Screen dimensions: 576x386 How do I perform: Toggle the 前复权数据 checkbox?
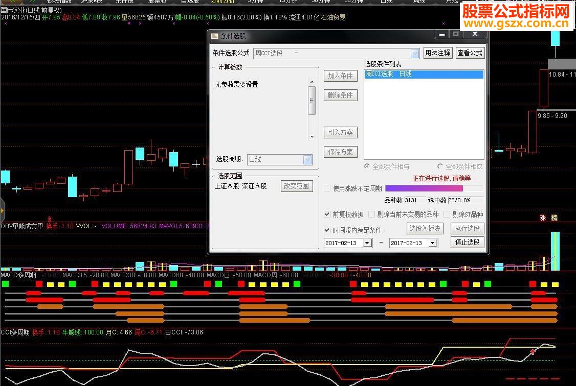click(x=327, y=214)
